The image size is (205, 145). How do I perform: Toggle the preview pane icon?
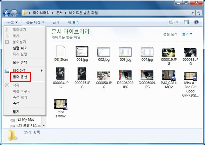pyautogui.click(x=187, y=22)
